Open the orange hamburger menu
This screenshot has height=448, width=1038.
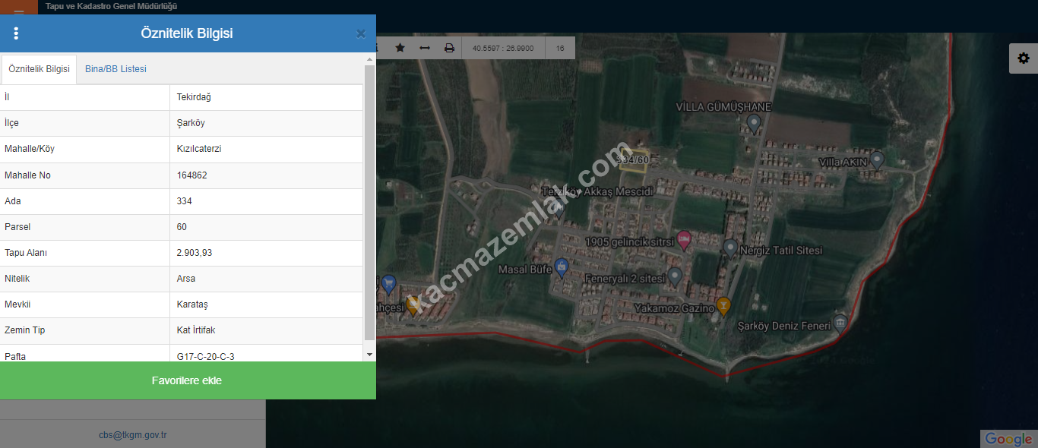[19, 9]
